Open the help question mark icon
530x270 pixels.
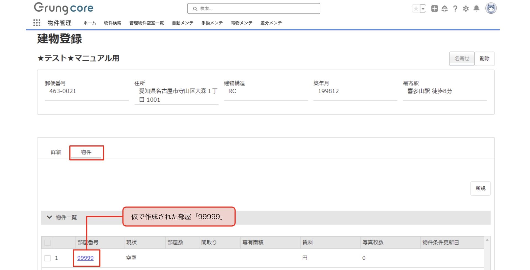tap(455, 9)
